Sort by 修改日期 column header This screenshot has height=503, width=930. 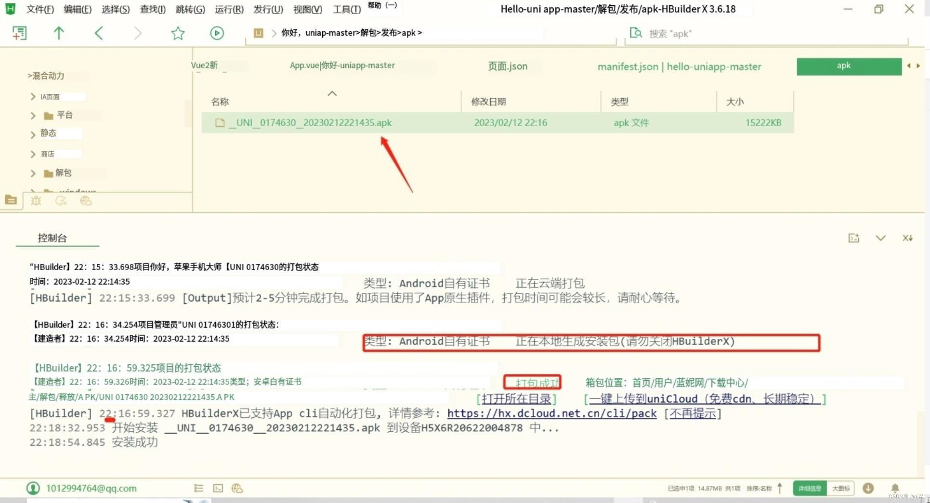point(488,102)
